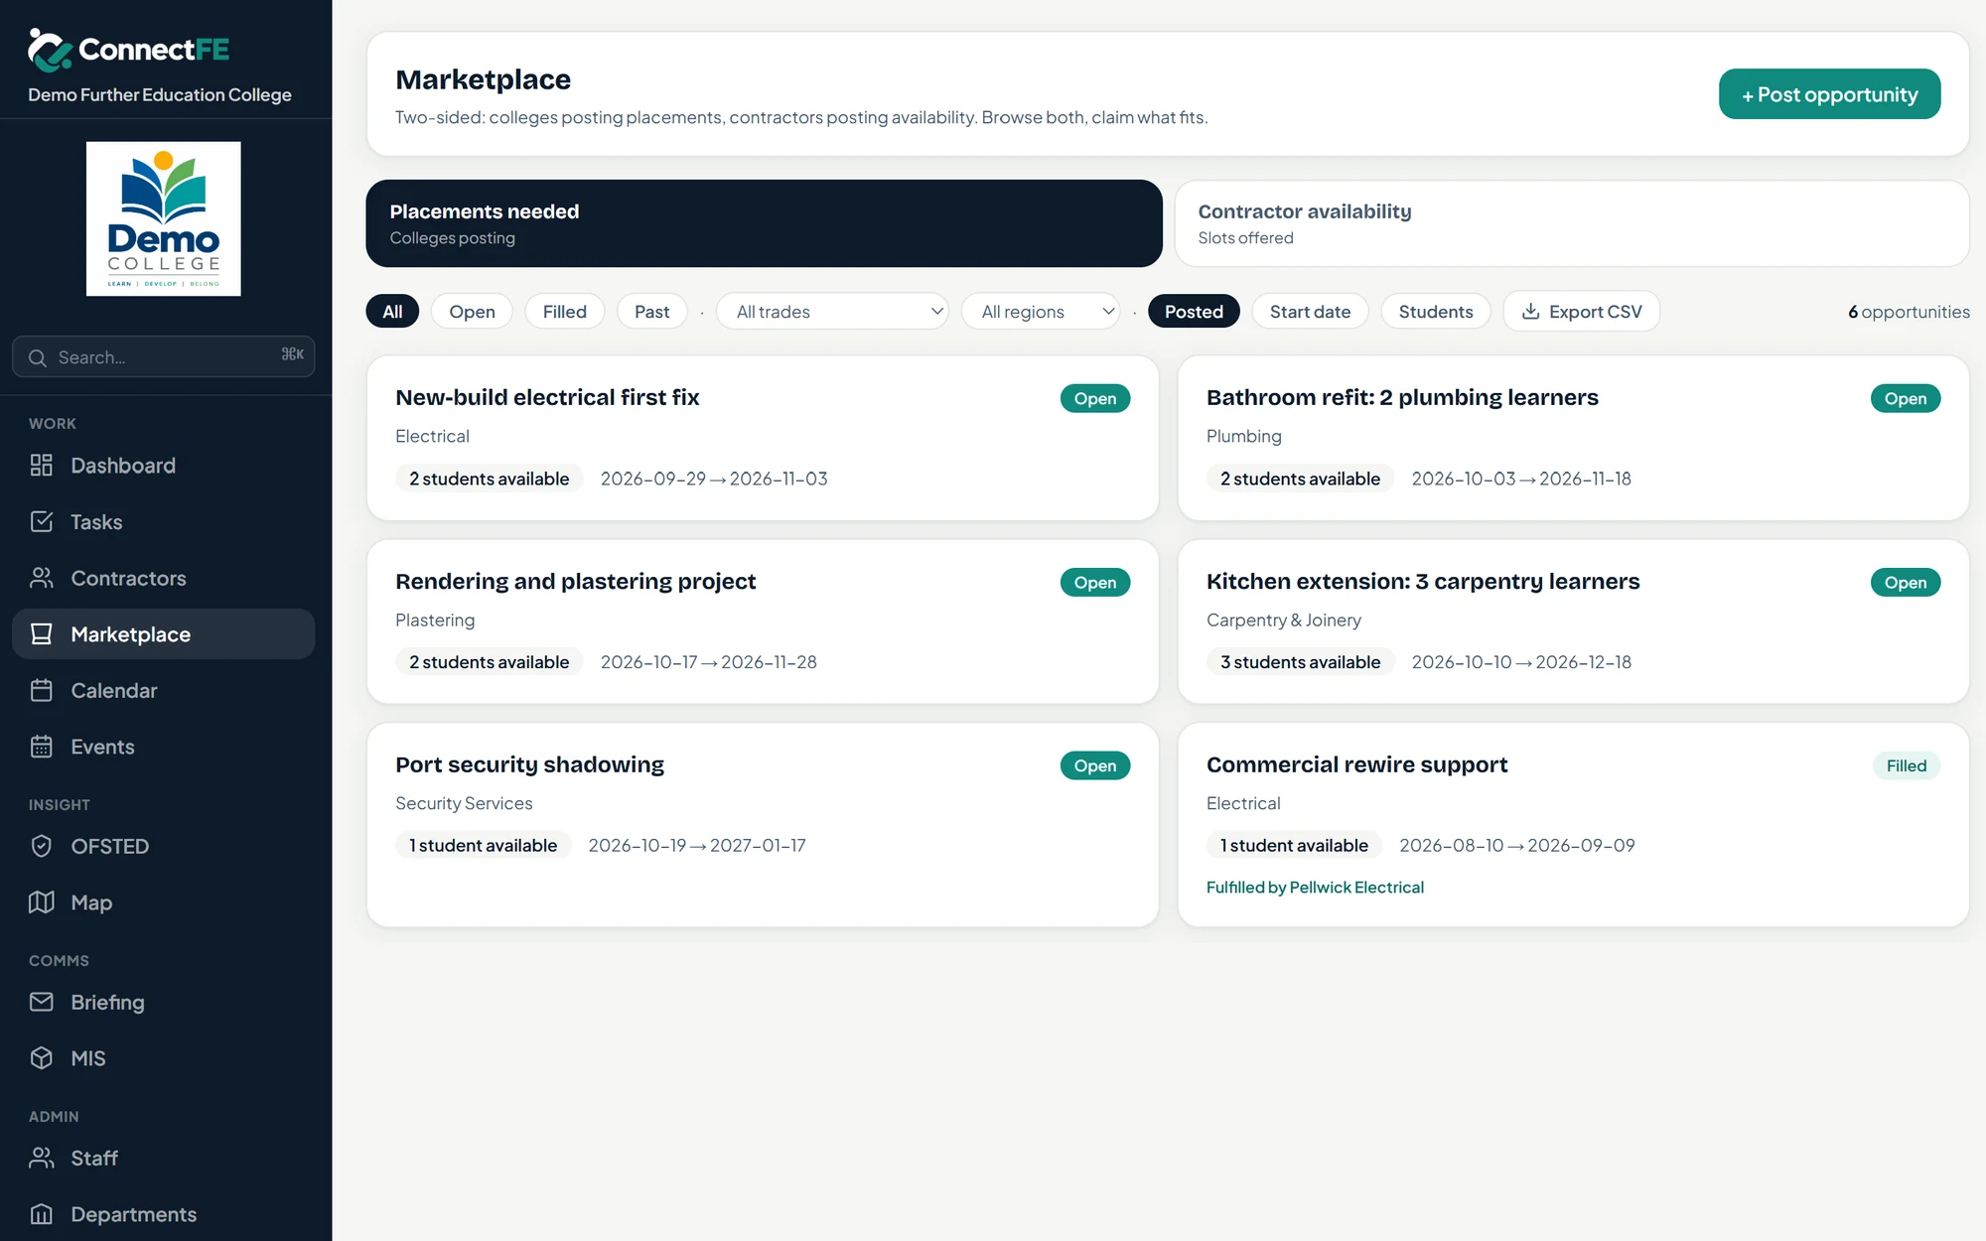The width and height of the screenshot is (1986, 1241).
Task: Filter by Filled status
Action: pyautogui.click(x=564, y=312)
